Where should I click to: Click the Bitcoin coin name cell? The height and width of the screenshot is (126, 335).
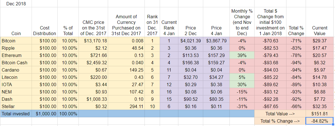point(16,41)
